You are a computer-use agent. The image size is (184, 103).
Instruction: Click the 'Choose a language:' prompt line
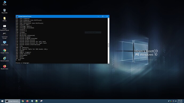(x=22, y=63)
